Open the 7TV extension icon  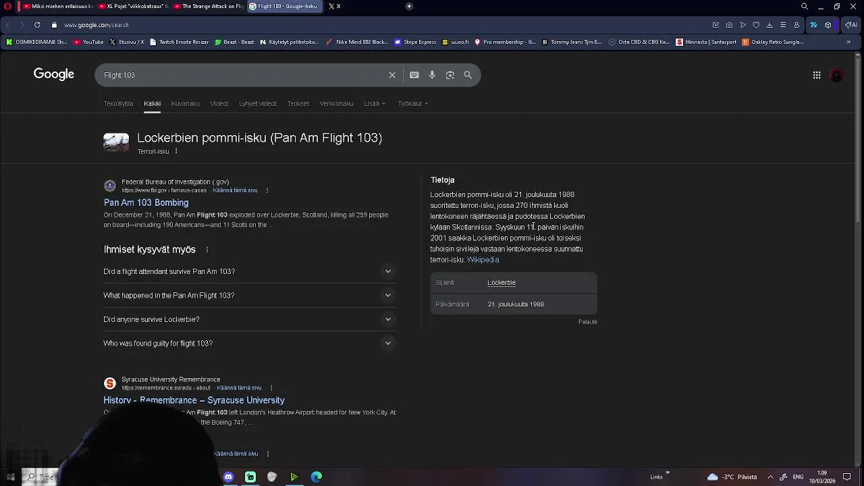pos(813,25)
